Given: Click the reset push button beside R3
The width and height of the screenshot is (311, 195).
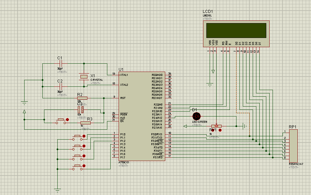Looking at the screenshot, I should (x=61, y=121).
